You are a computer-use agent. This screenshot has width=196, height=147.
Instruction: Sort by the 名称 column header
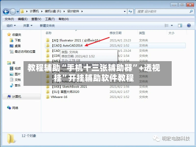pos(49,33)
